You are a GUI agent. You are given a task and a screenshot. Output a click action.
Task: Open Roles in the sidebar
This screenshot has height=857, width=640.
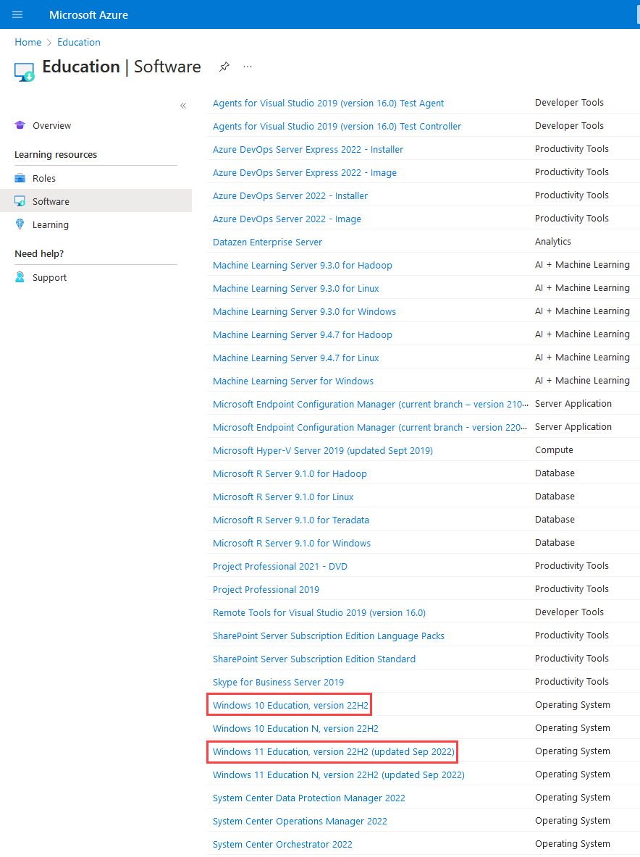coord(44,179)
